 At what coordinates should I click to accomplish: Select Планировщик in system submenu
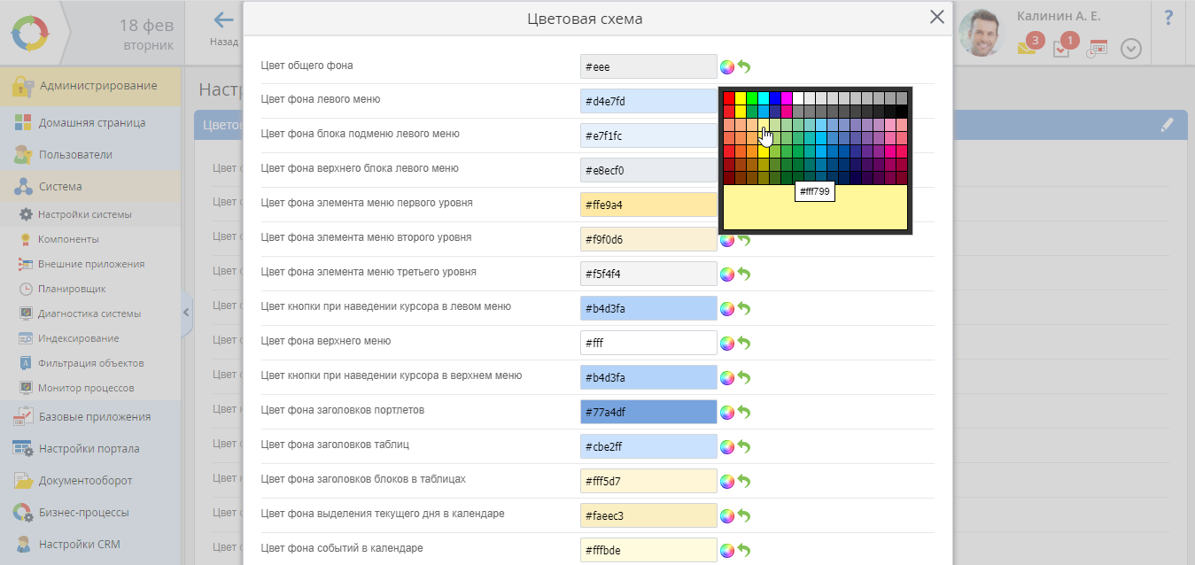71,289
